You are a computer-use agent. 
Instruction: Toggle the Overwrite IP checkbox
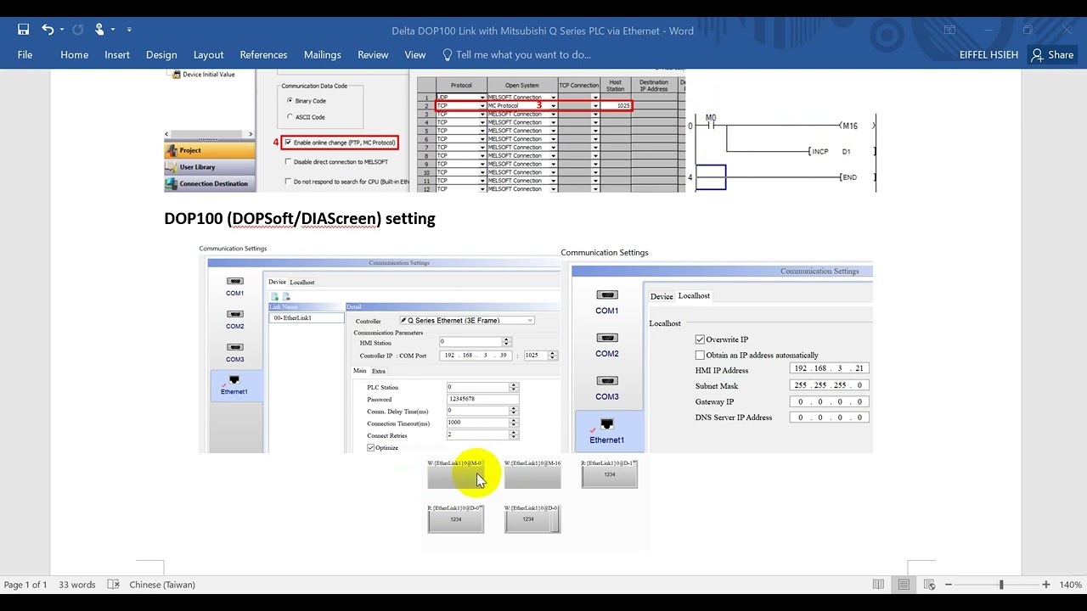[700, 339]
